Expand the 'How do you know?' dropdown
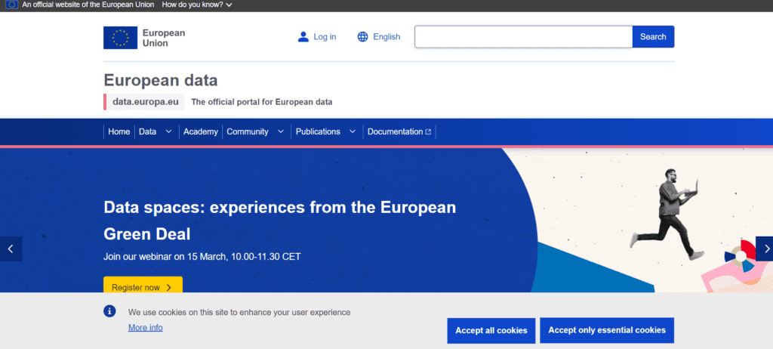 [x=197, y=5]
